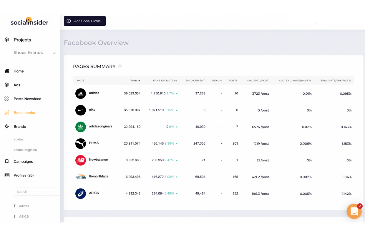Click the Brands icon in sidebar
The height and width of the screenshot is (236, 365).
pyautogui.click(x=7, y=126)
